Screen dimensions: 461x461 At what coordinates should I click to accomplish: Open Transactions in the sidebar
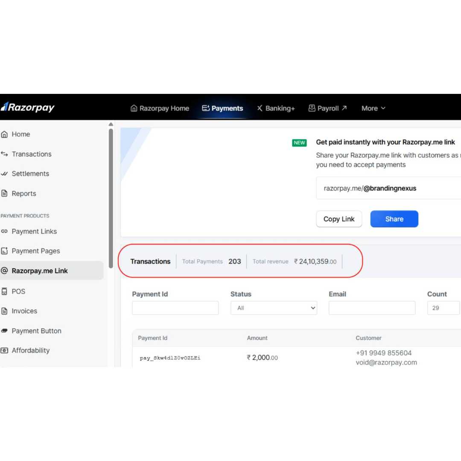pyautogui.click(x=32, y=154)
